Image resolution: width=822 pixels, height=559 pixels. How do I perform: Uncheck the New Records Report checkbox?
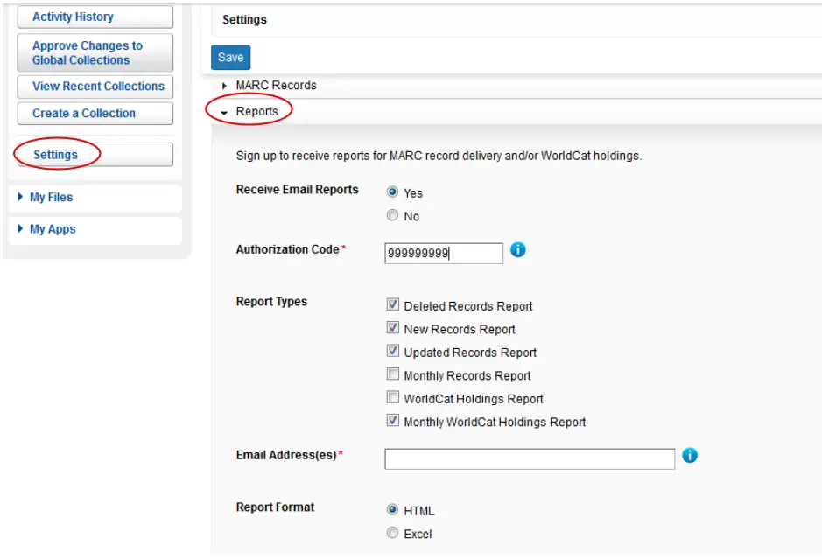pos(393,328)
